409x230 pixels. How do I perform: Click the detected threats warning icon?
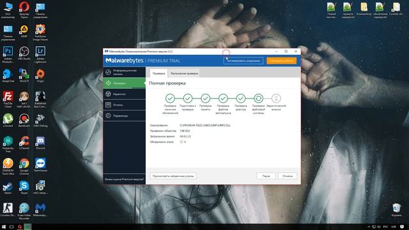(x=181, y=142)
